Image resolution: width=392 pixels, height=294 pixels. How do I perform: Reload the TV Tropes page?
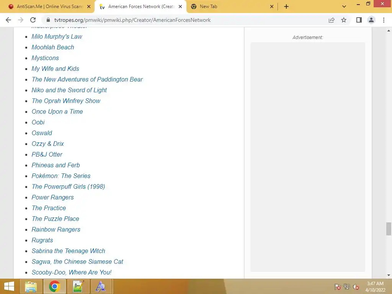(33, 20)
